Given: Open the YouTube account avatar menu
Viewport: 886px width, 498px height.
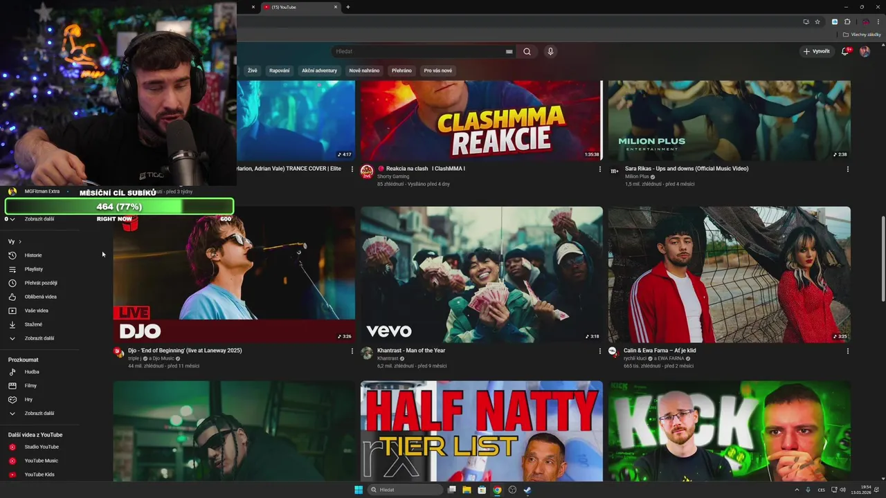Looking at the screenshot, I should pos(865,51).
